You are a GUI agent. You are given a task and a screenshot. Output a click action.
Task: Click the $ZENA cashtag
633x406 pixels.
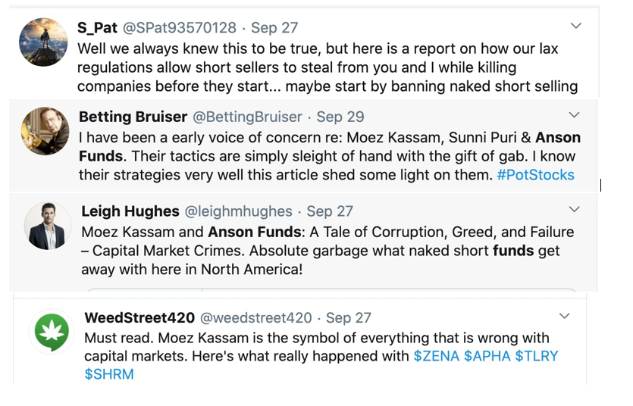coord(437,356)
